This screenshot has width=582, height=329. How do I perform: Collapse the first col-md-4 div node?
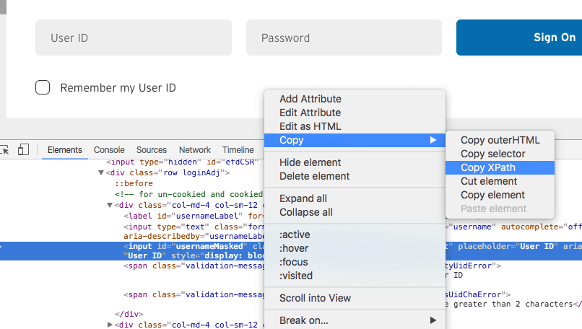[x=110, y=205]
